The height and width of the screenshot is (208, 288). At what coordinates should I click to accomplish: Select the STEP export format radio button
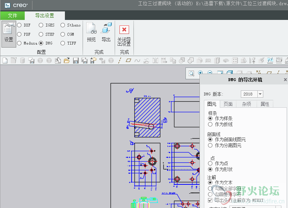[41, 34]
